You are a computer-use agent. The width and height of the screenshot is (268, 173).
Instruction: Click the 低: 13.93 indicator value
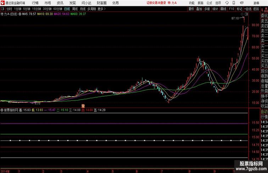(37, 110)
